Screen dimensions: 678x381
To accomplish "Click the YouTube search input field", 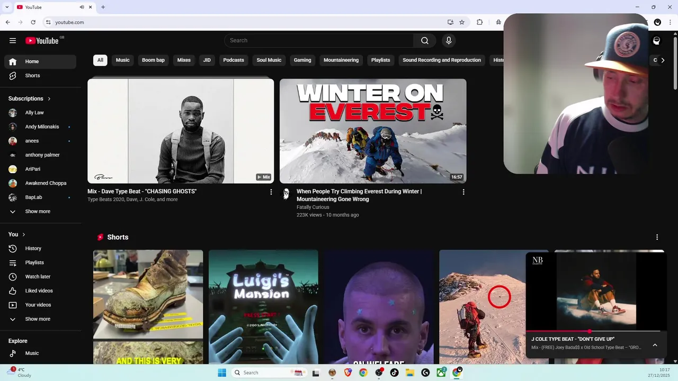I will (319, 41).
